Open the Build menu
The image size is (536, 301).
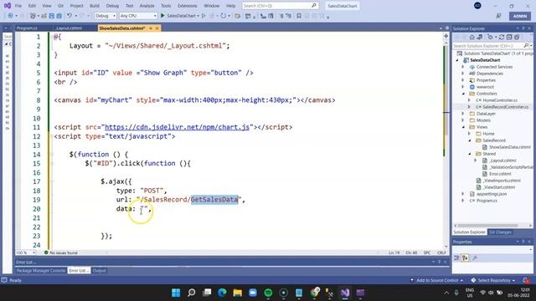point(95,6)
